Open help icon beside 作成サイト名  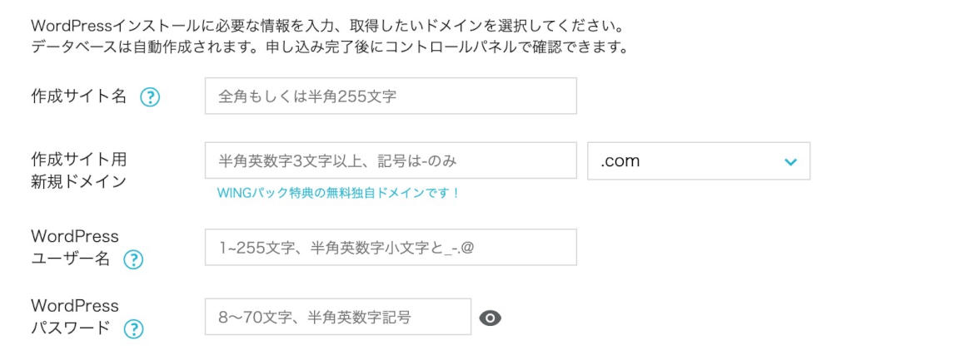tap(150, 96)
